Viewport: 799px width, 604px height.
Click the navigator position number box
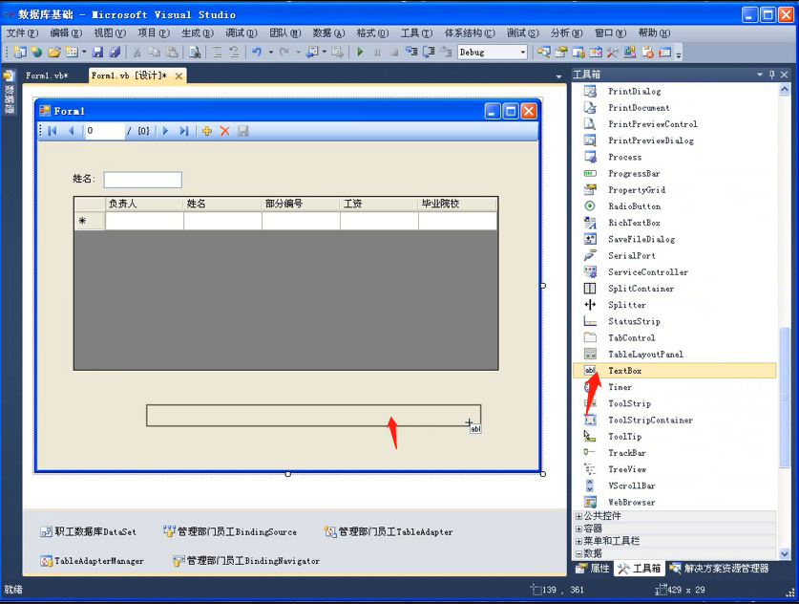(105, 131)
